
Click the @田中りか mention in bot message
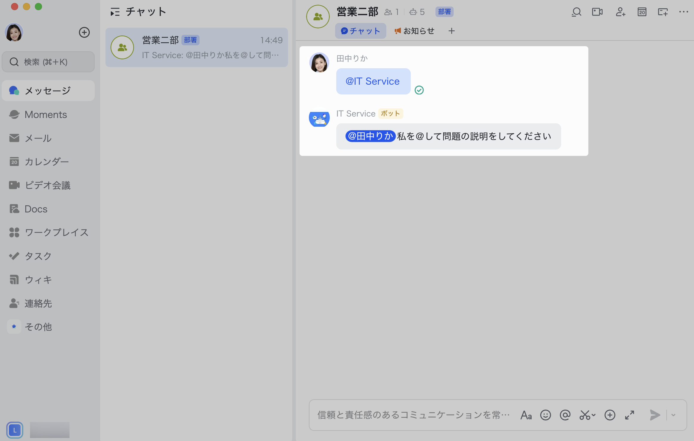pyautogui.click(x=370, y=136)
